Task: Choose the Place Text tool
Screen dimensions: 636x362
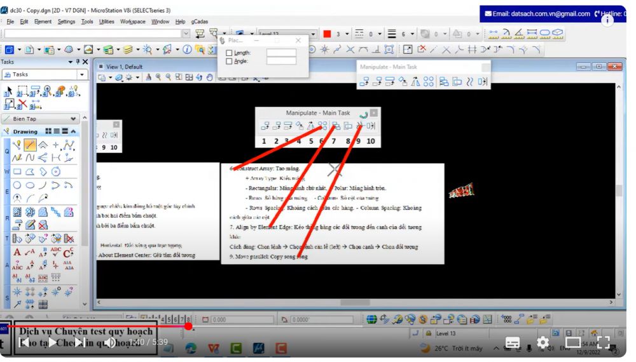Action: 17,252
